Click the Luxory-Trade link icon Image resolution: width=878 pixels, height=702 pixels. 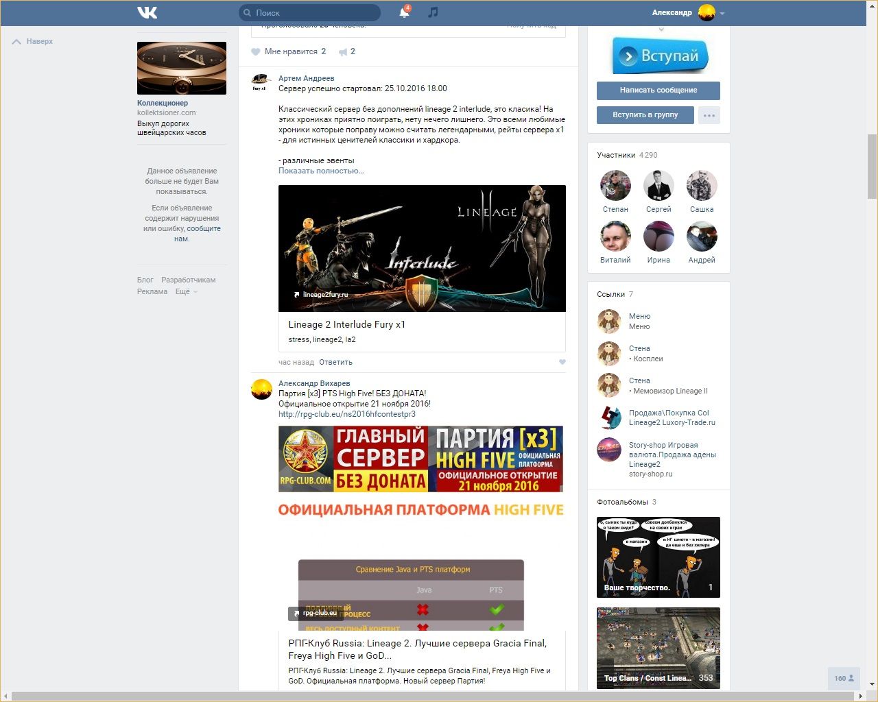(x=609, y=417)
